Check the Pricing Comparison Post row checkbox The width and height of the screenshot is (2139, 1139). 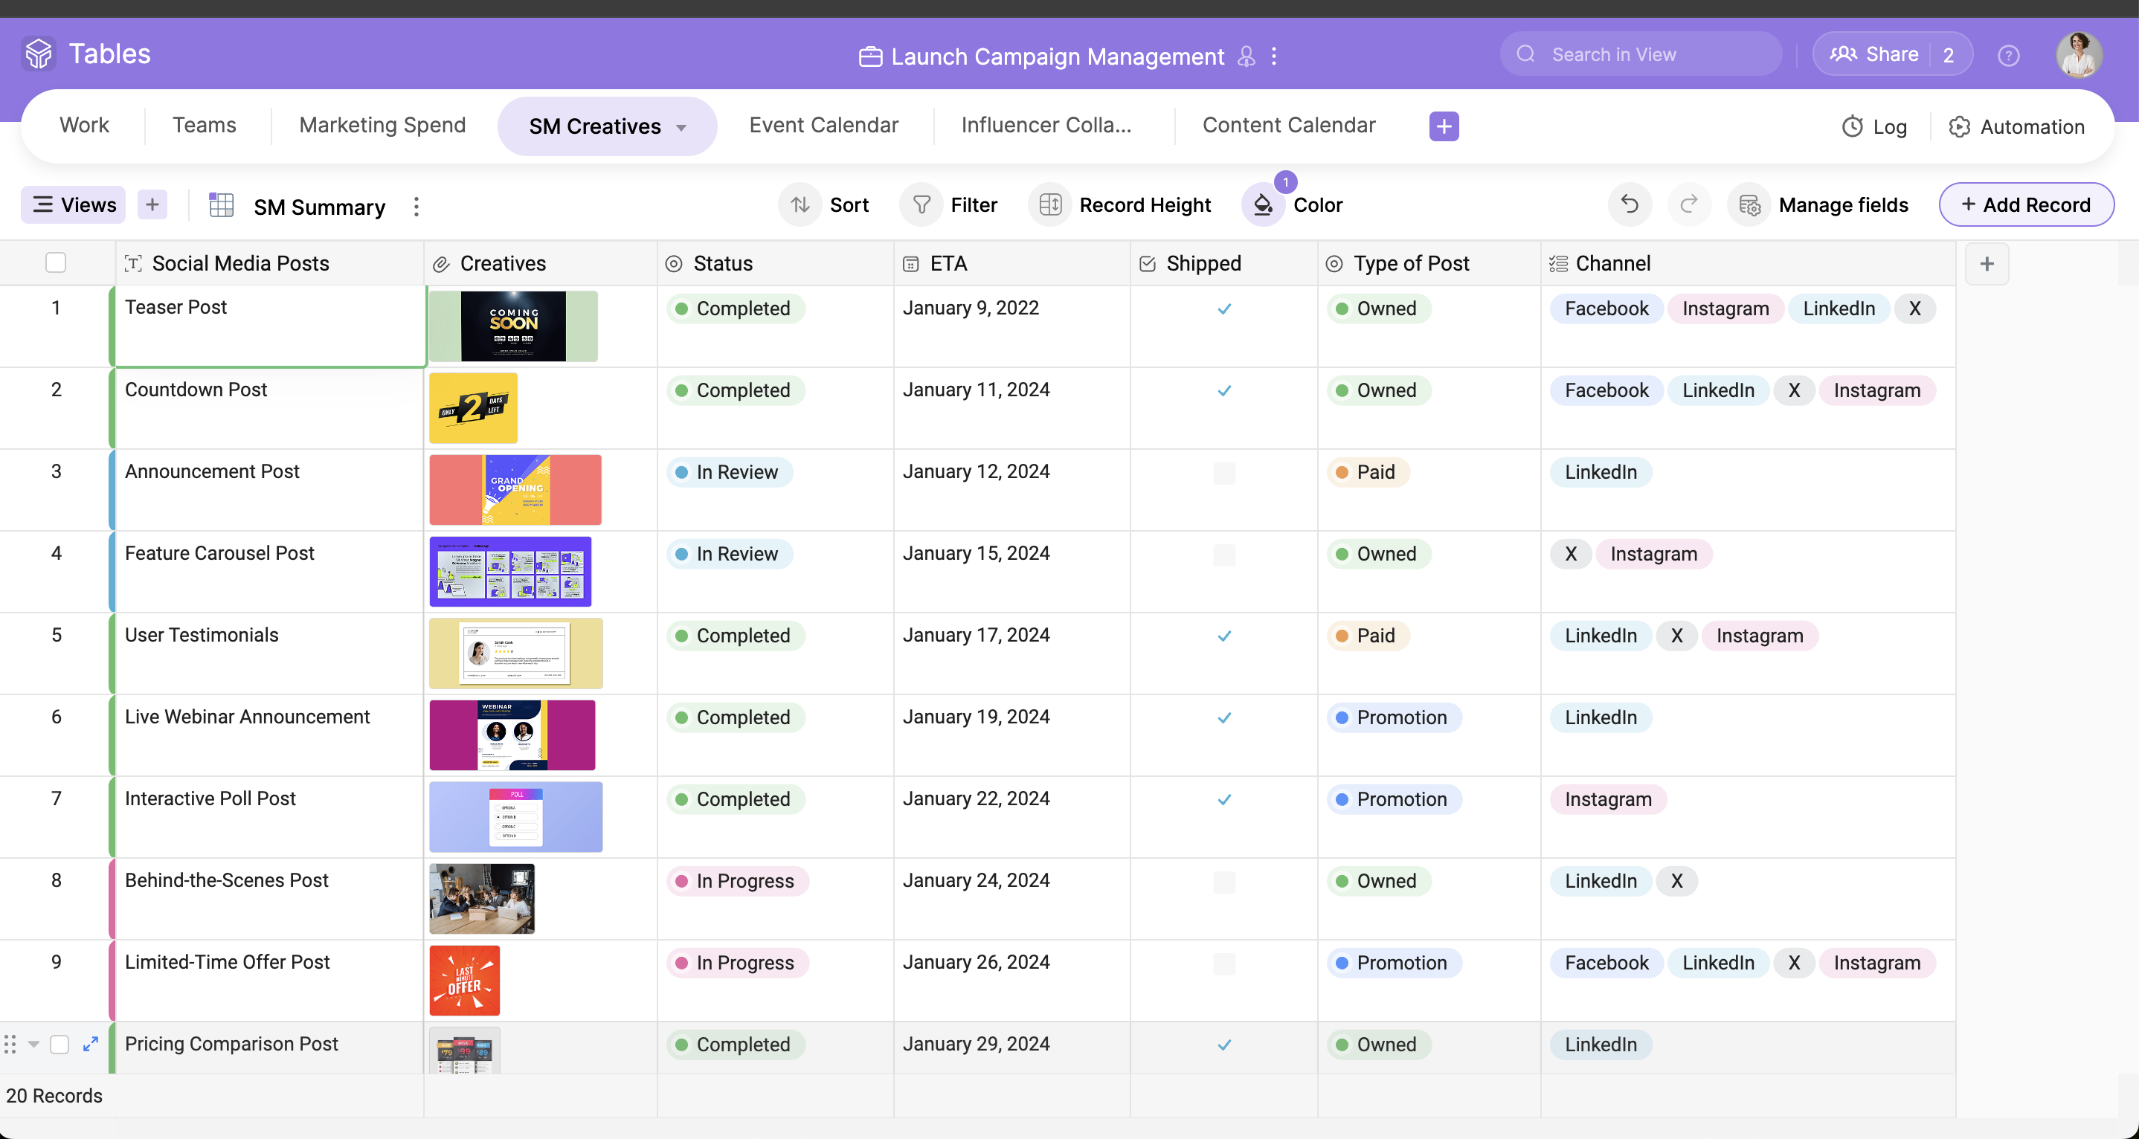(x=59, y=1045)
